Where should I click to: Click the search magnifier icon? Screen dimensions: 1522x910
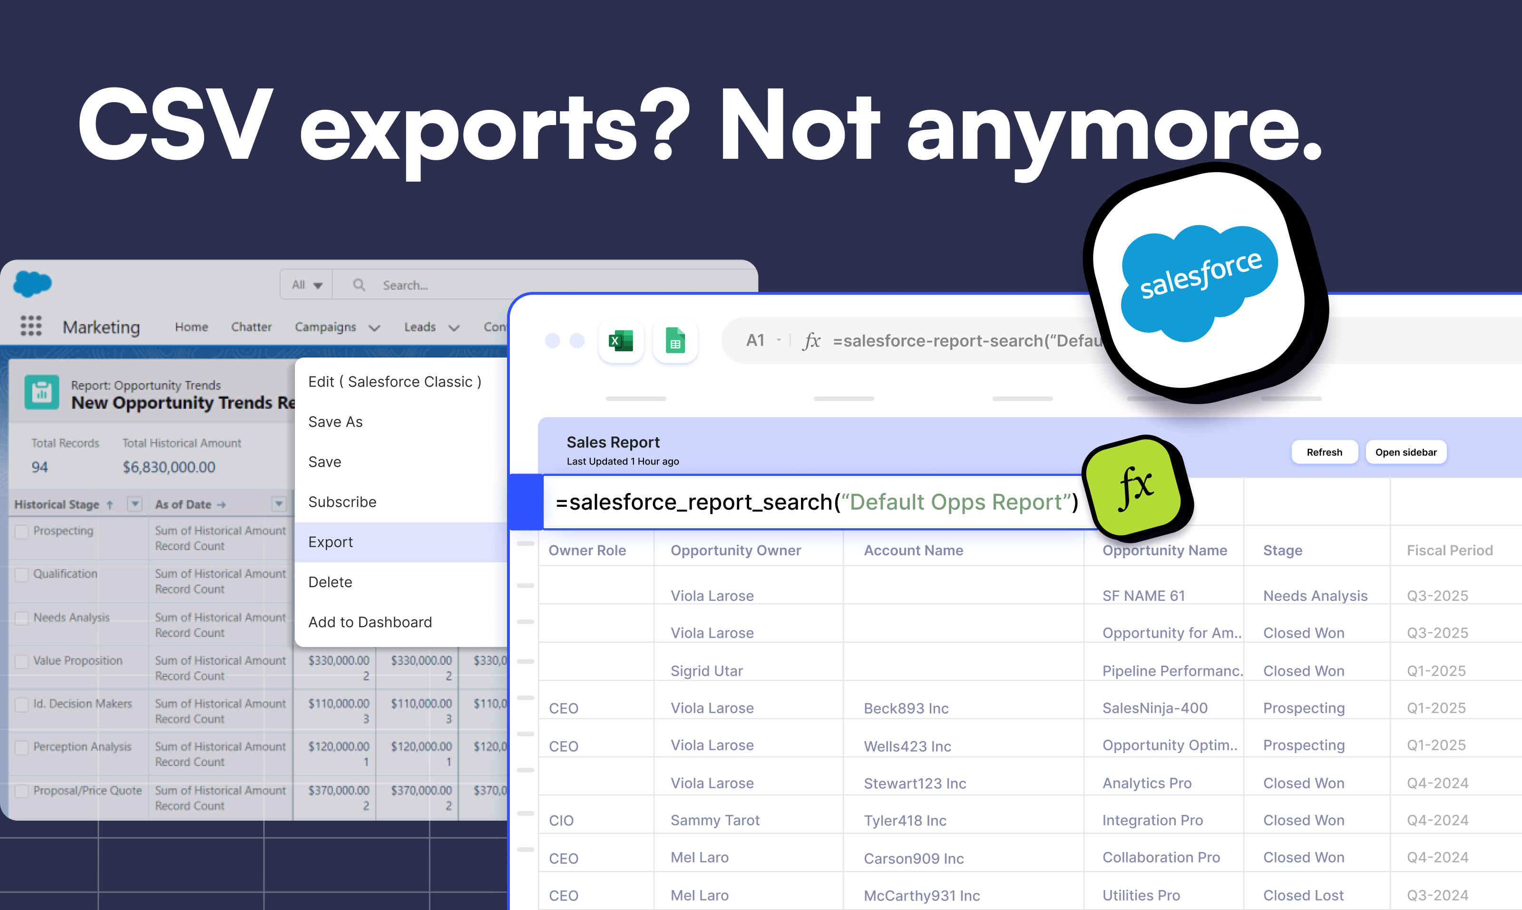[x=359, y=285]
